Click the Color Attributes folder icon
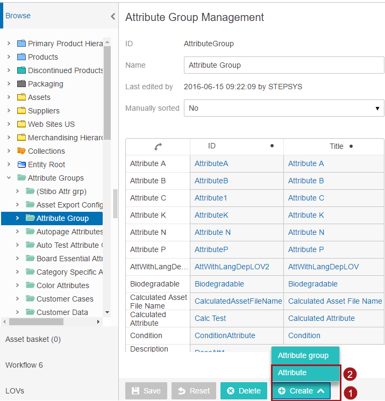385x401 pixels. tap(30, 285)
